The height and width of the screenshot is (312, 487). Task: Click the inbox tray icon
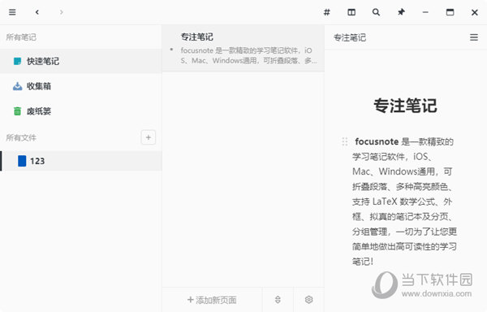click(x=17, y=86)
